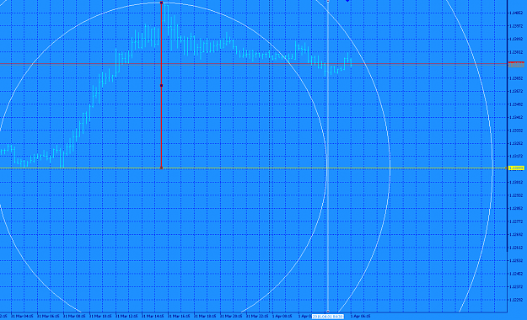Click the '31 Mar 06:05' time axis label
Screen dimensions: 527x320
coord(48,317)
